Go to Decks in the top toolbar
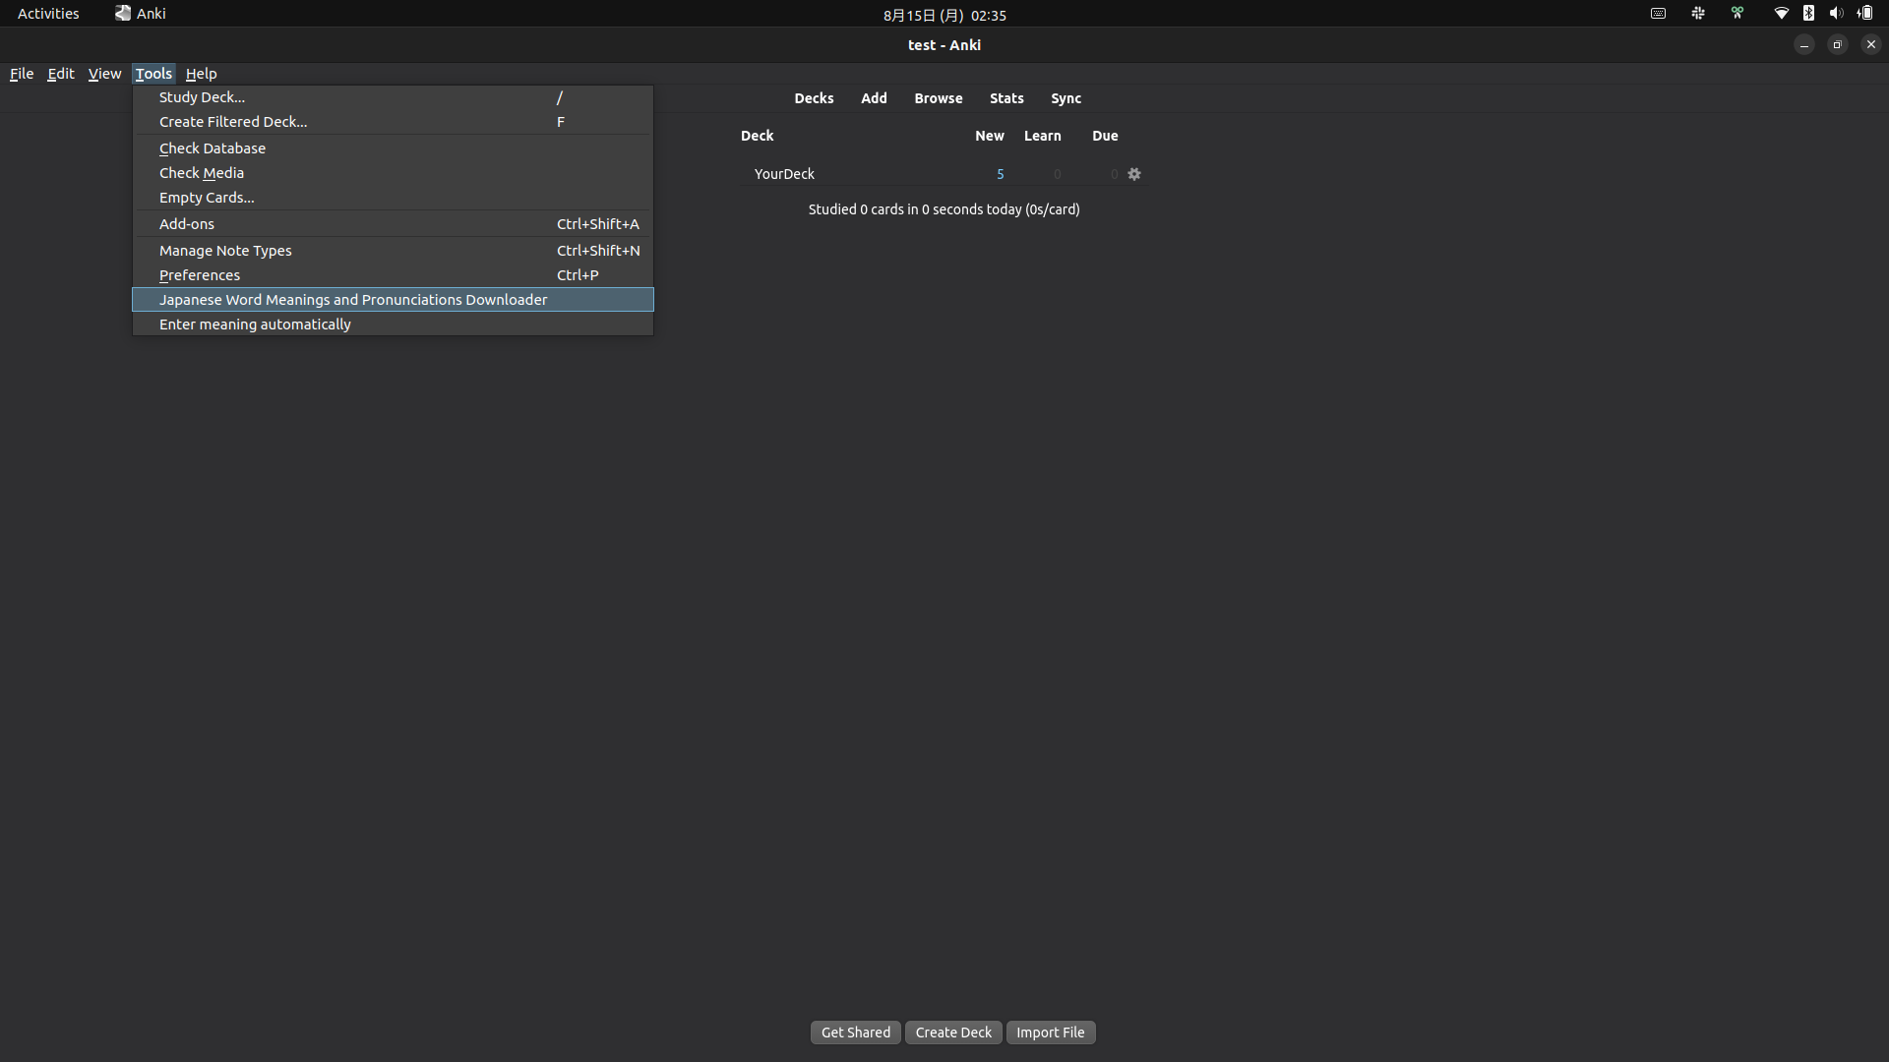 [814, 98]
